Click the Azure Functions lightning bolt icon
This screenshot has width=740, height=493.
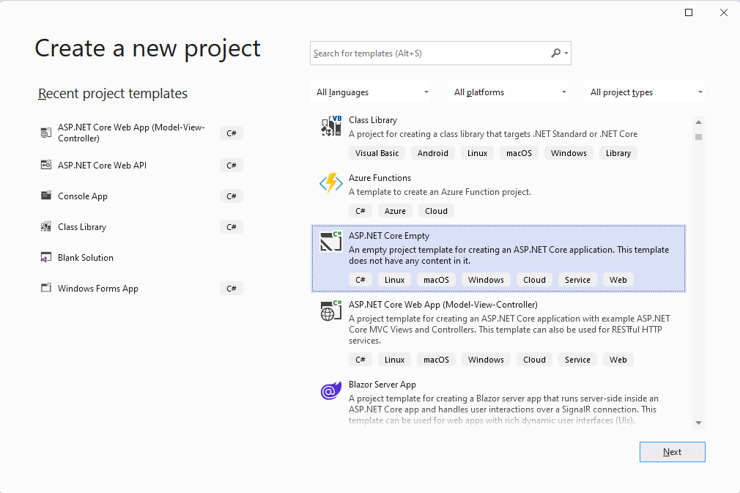click(331, 184)
